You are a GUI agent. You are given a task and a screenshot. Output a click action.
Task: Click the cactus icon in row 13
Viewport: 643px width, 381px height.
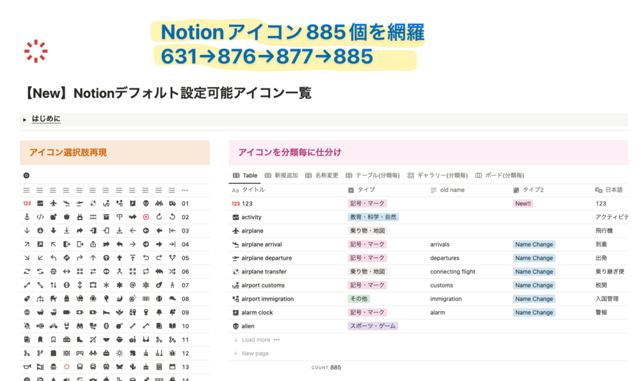pos(132,367)
